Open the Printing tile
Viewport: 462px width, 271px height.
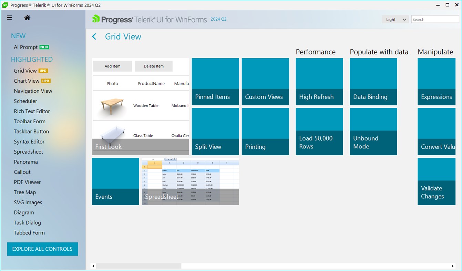(265, 132)
